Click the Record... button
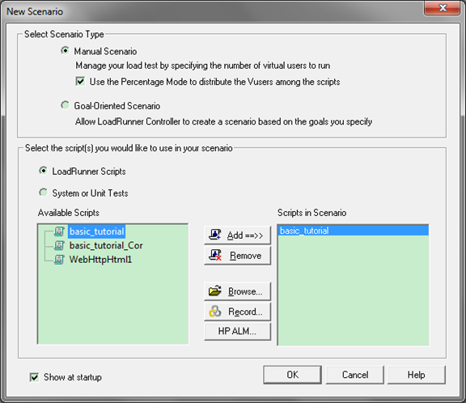 [x=238, y=312]
